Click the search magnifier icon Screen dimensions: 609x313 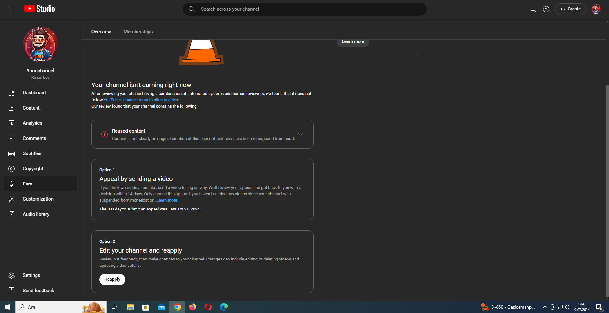coord(192,9)
